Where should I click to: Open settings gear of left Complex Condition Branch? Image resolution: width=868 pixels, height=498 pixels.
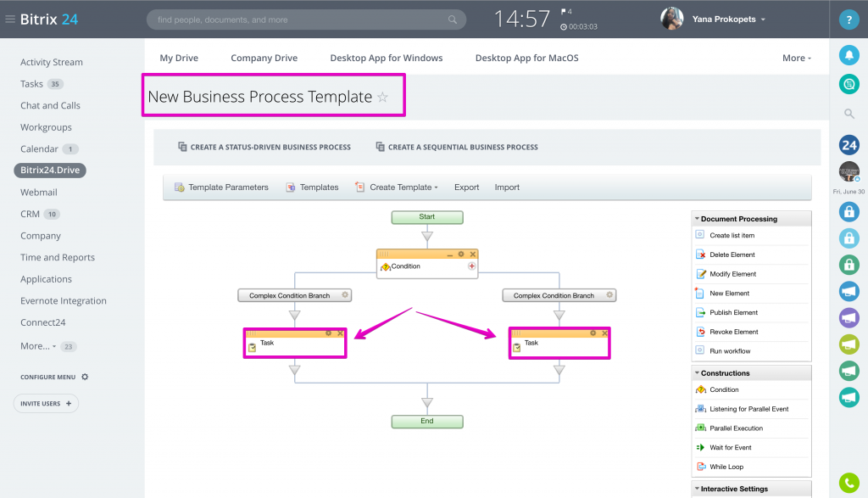pos(345,294)
